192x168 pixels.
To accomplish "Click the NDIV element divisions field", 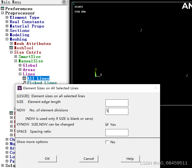I will click(117, 111).
